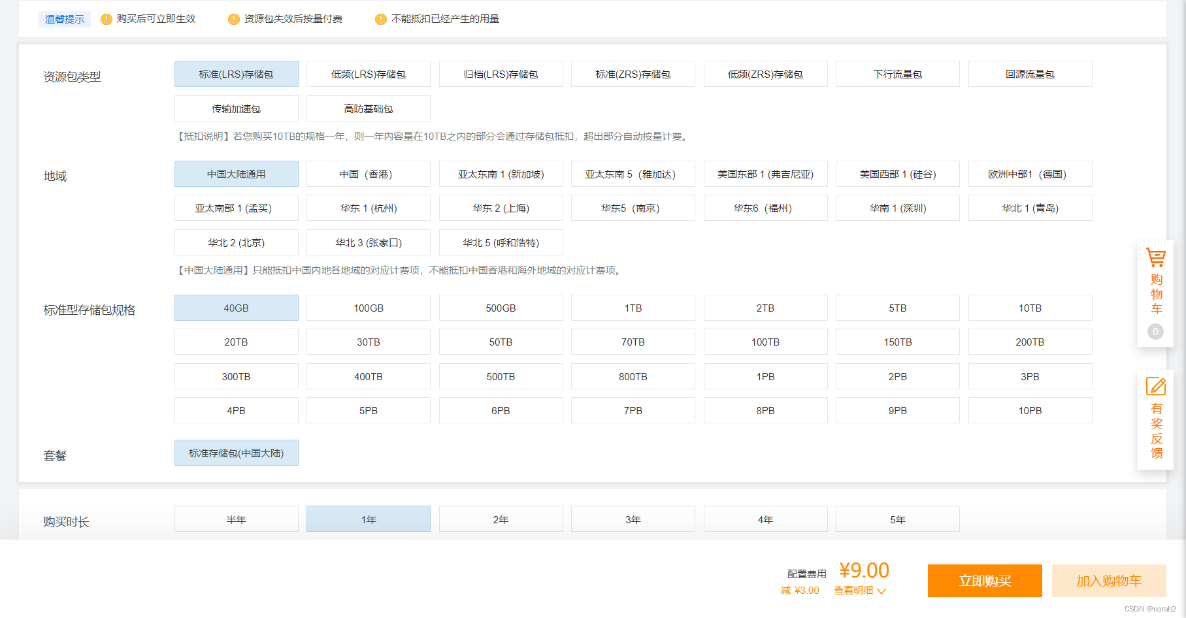Click the warning icon beside 购买后可立即生效
This screenshot has width=1186, height=618.
coord(106,19)
